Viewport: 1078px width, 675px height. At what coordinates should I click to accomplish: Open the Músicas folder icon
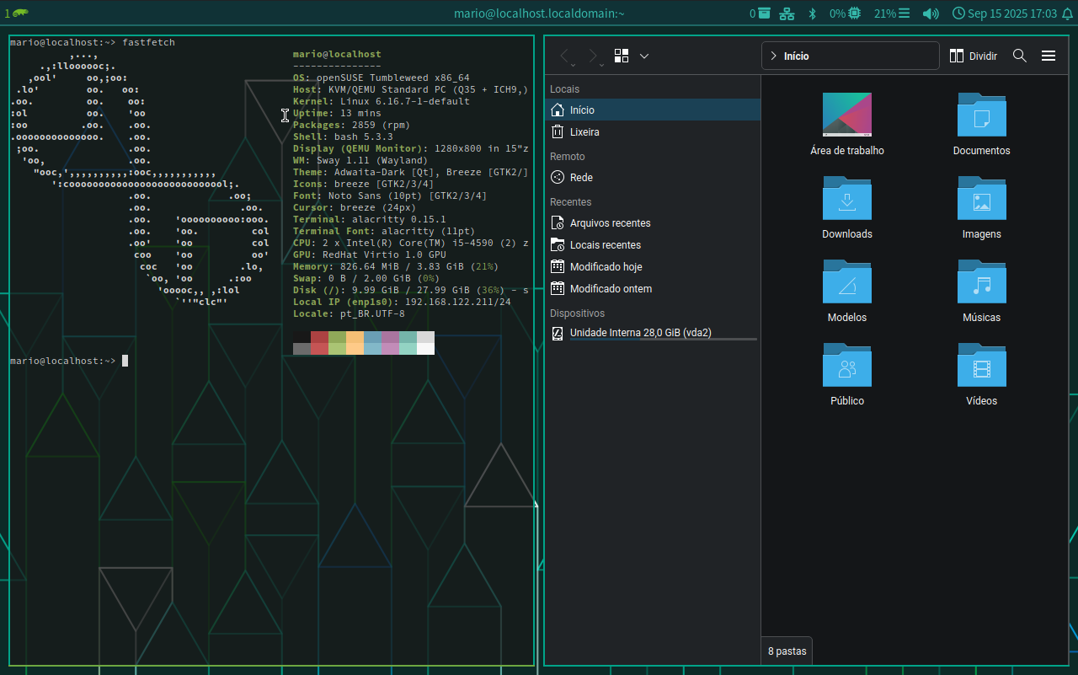[981, 281]
